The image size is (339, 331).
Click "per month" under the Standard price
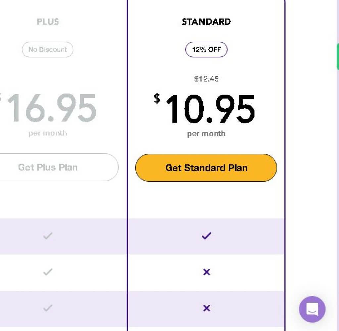click(206, 134)
